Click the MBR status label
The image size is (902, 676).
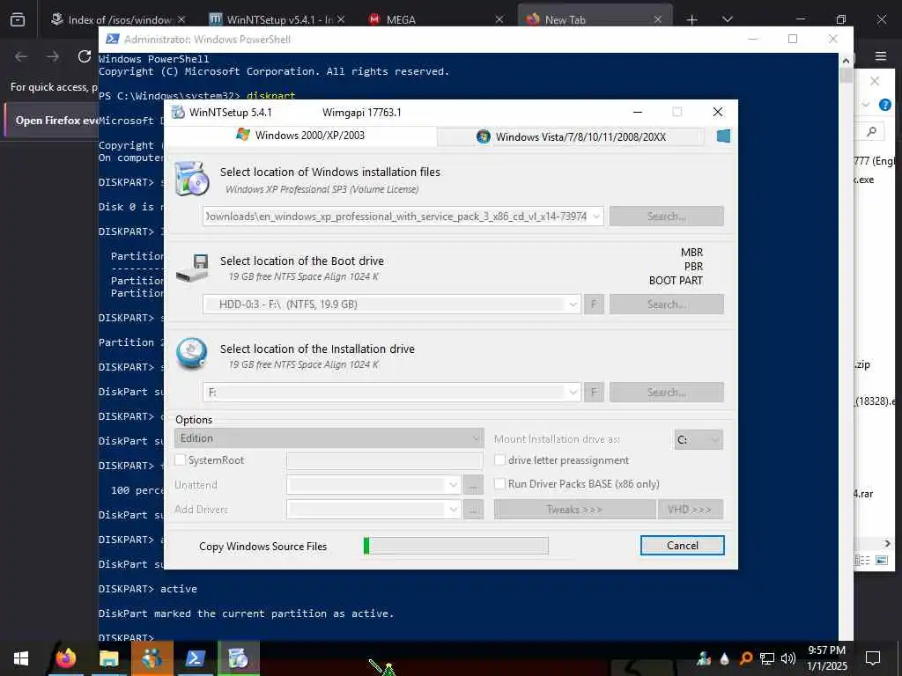pyautogui.click(x=692, y=253)
